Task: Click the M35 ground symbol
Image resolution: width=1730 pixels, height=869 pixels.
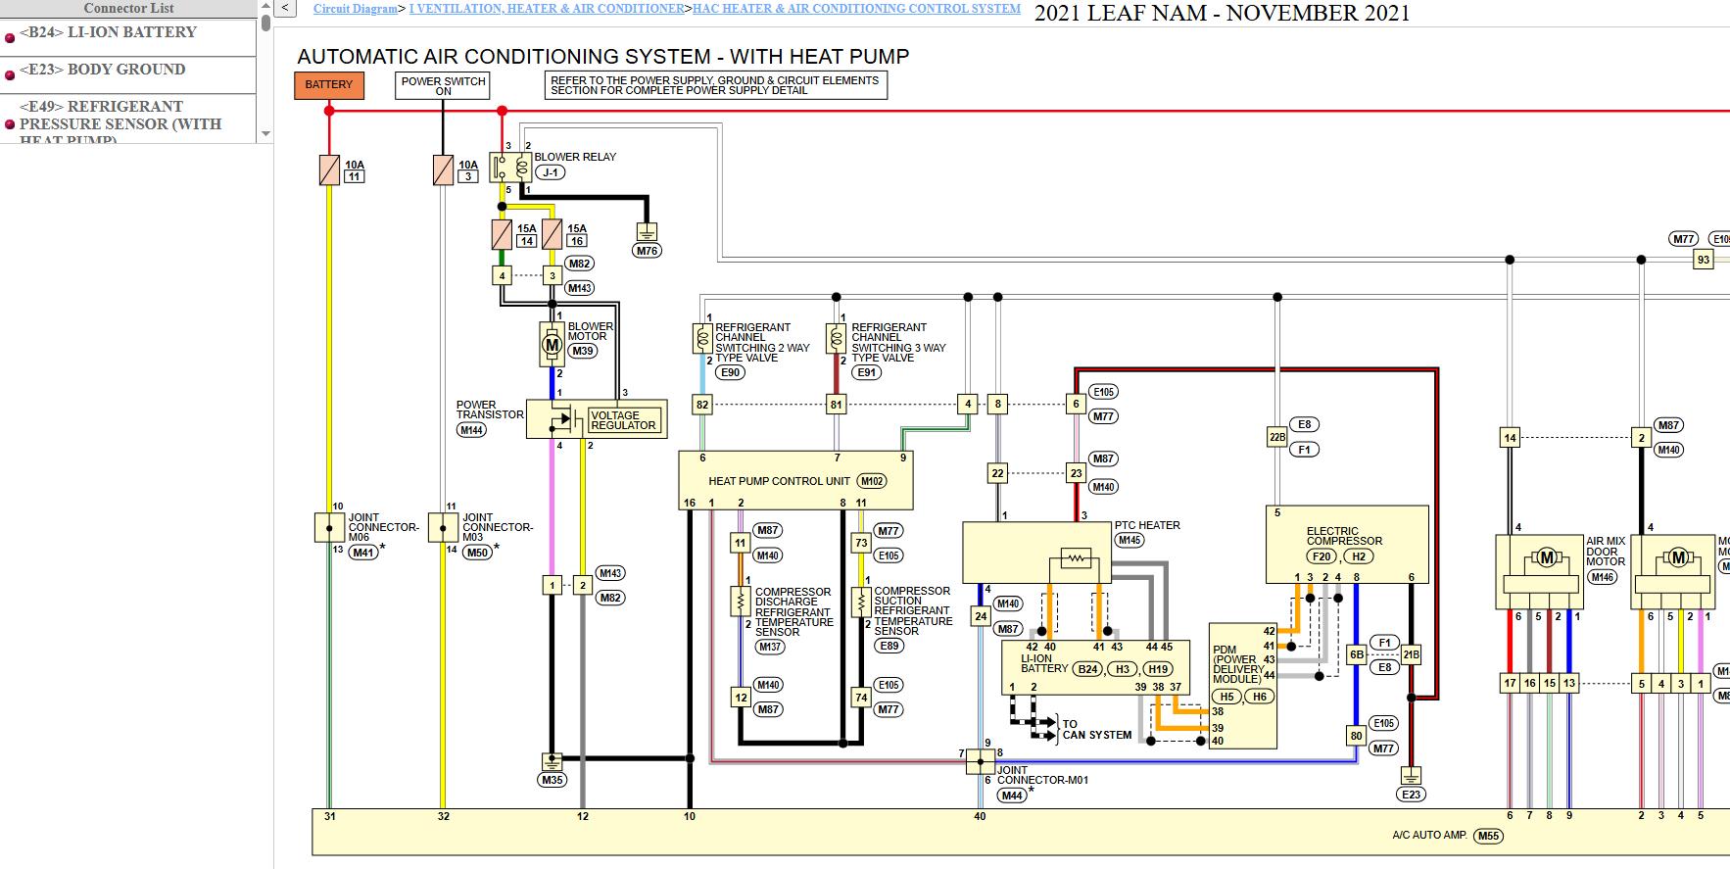Action: [x=552, y=761]
